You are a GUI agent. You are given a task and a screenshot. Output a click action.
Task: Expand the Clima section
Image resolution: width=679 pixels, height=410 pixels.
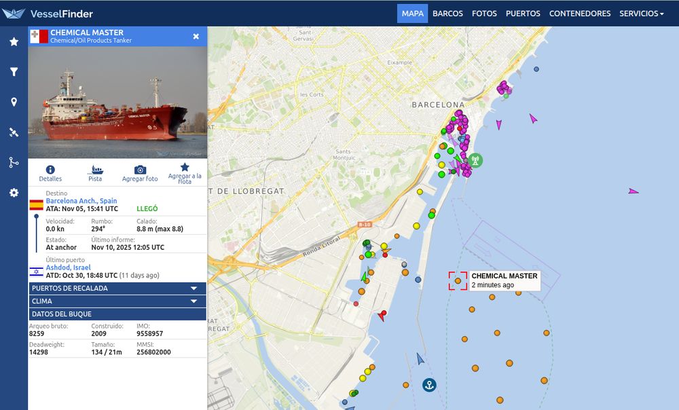pyautogui.click(x=117, y=301)
